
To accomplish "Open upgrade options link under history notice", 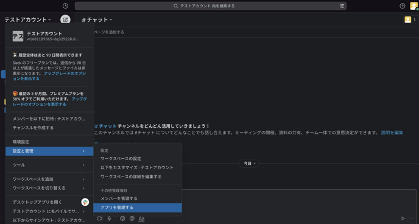I will pos(49,76).
